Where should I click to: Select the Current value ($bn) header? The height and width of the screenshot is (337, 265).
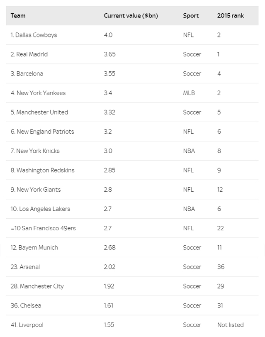(131, 16)
